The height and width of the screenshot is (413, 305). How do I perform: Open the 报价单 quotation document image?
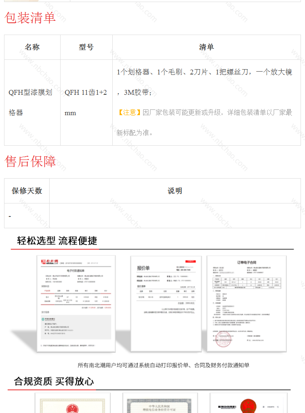coord(166,303)
